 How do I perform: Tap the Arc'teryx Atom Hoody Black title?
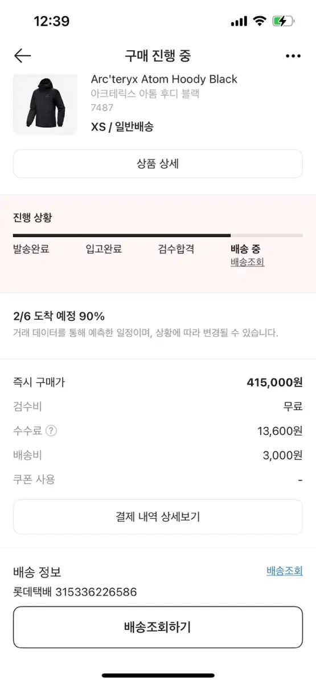tap(164, 79)
